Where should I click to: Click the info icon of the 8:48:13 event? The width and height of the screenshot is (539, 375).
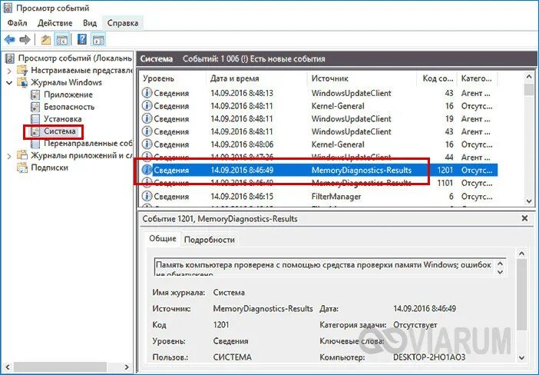[147, 93]
